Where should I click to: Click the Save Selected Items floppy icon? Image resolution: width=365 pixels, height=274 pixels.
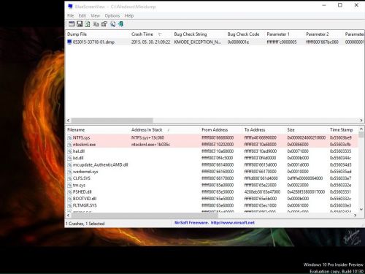coord(80,24)
